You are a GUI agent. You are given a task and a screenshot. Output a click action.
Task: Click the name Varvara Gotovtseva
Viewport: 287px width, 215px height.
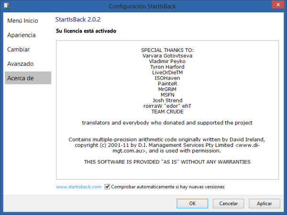167,56
